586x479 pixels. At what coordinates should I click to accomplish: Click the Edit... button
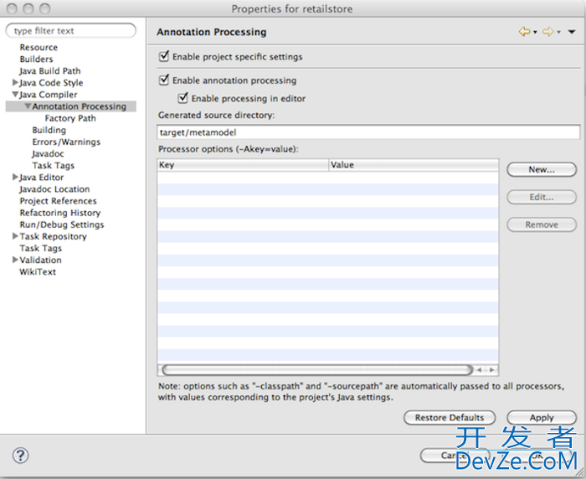[x=542, y=197]
